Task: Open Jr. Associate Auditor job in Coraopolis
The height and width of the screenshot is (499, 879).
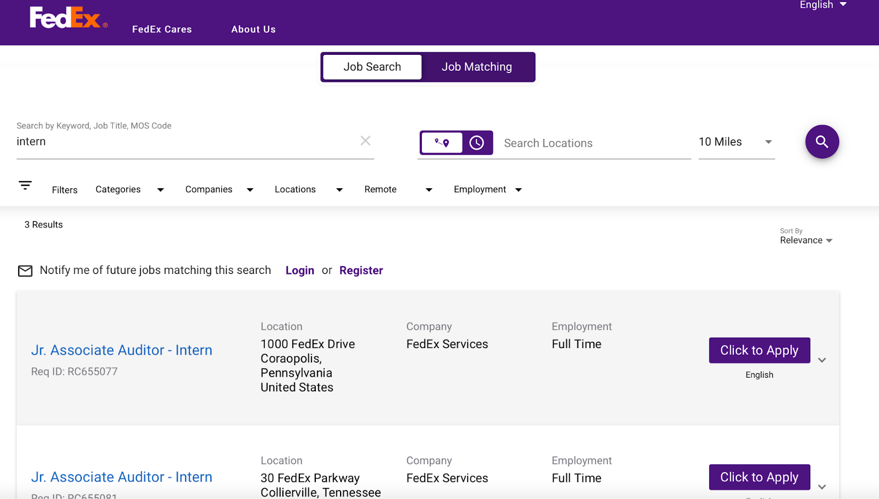Action: tap(121, 350)
